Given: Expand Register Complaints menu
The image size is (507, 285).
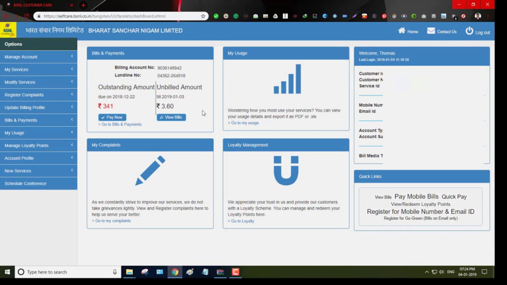Looking at the screenshot, I should tap(39, 95).
